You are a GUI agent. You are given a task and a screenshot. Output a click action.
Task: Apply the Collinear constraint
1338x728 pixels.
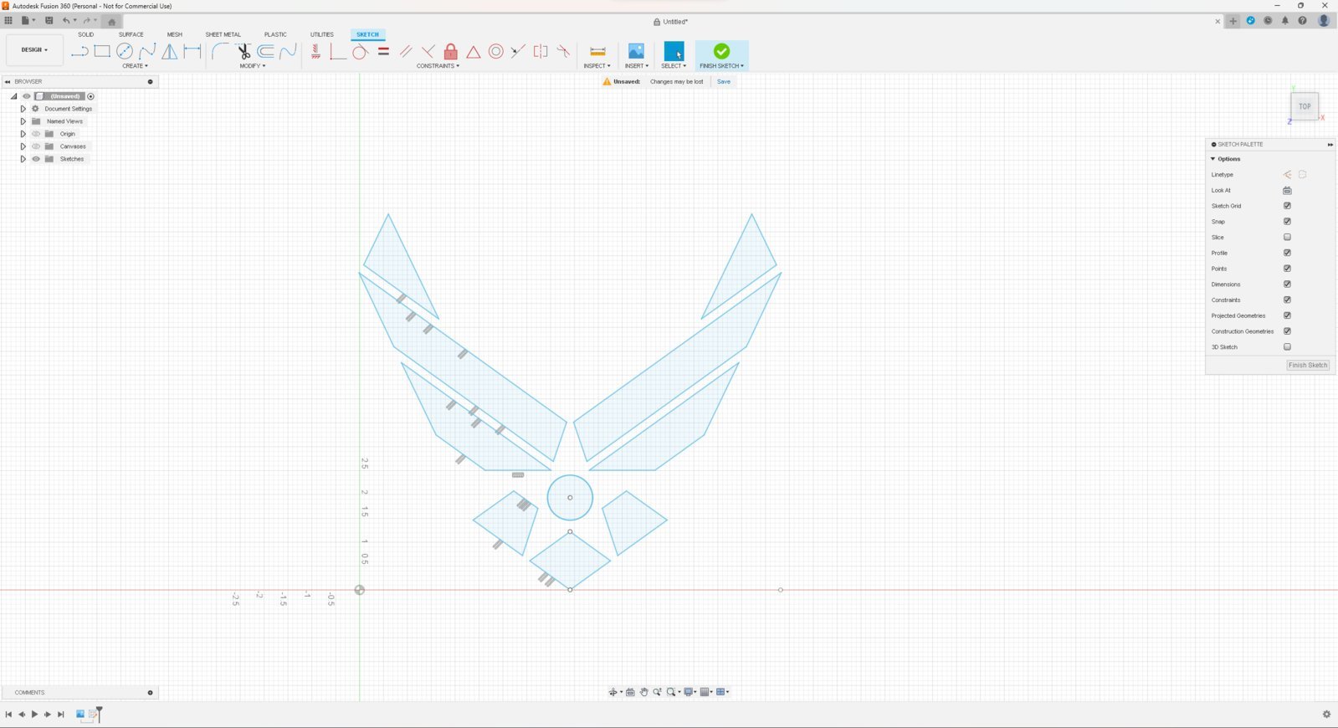[519, 52]
